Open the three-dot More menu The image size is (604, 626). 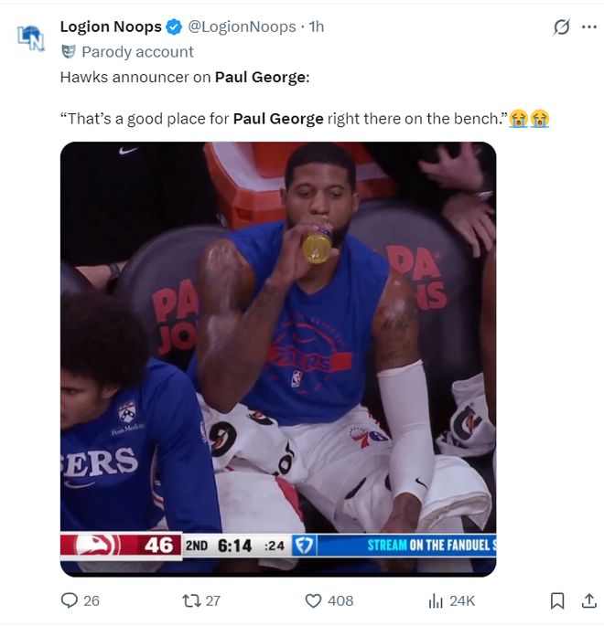pyautogui.click(x=588, y=27)
